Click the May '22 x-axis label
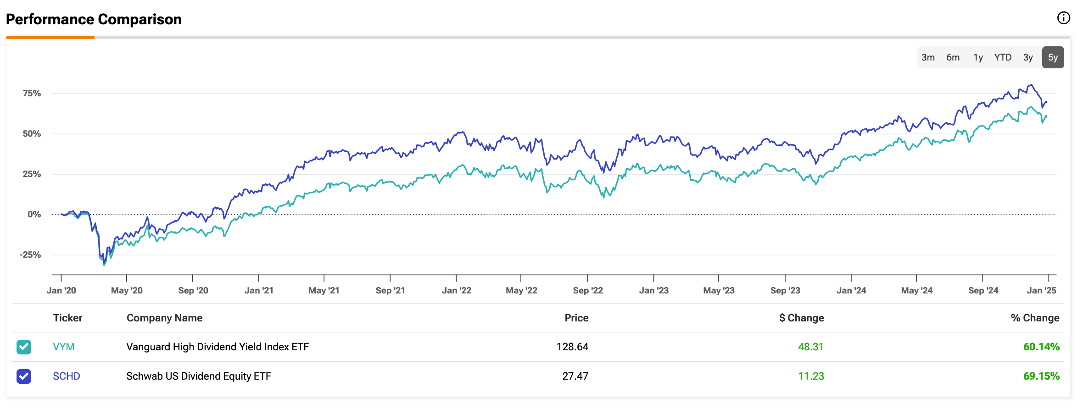This screenshot has width=1083, height=409. point(521,291)
